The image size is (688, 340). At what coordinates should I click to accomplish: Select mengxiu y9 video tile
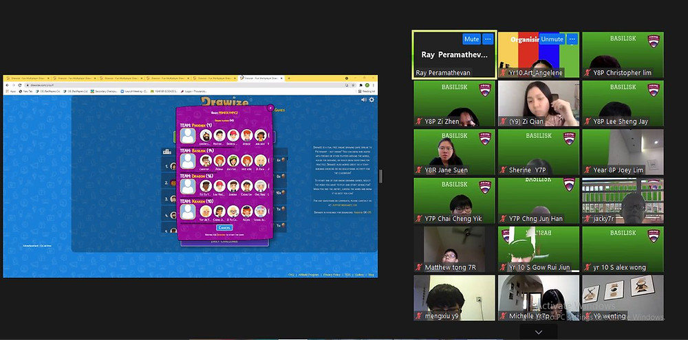(x=454, y=298)
